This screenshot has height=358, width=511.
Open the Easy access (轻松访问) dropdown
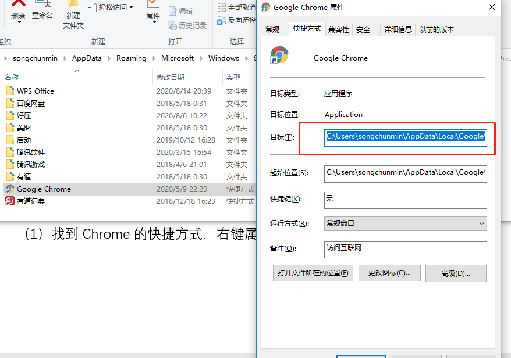[111, 7]
